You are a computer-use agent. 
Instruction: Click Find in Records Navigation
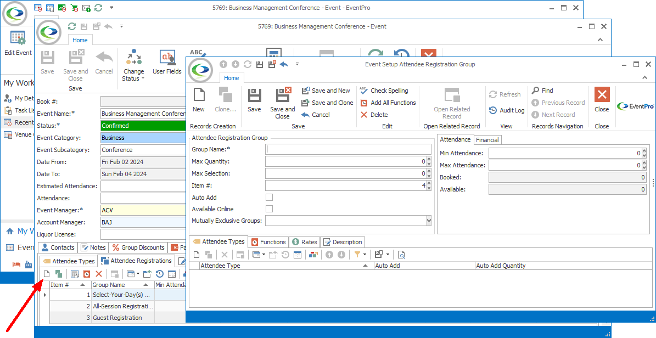(542, 91)
